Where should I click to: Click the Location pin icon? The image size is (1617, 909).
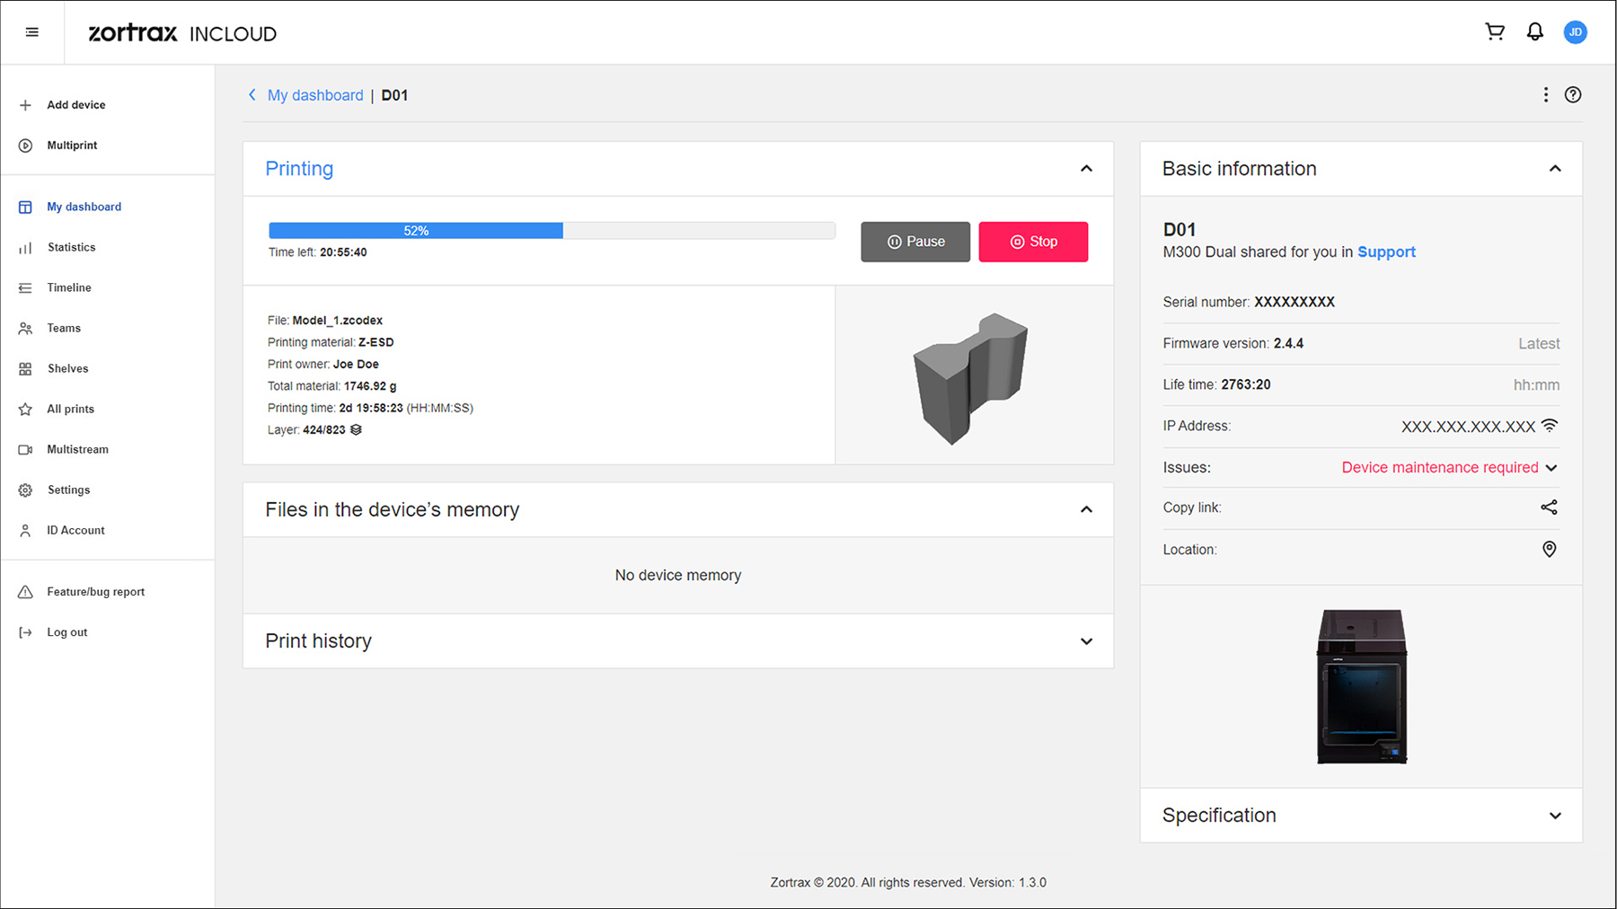pos(1549,549)
